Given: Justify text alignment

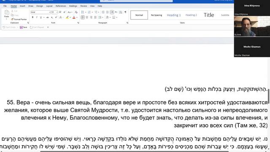Looking at the screenshot, I should click(95, 17).
